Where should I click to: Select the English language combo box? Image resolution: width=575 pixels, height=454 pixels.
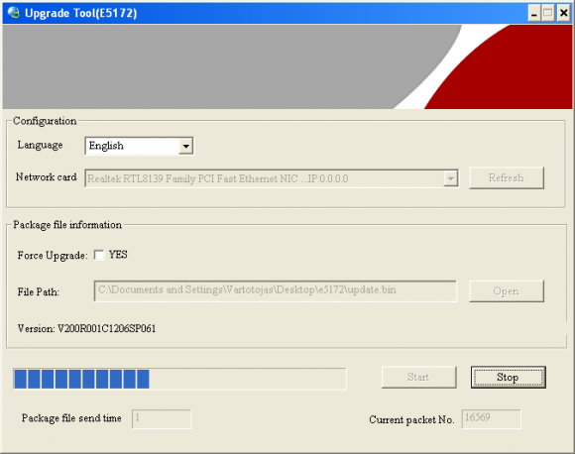click(140, 146)
